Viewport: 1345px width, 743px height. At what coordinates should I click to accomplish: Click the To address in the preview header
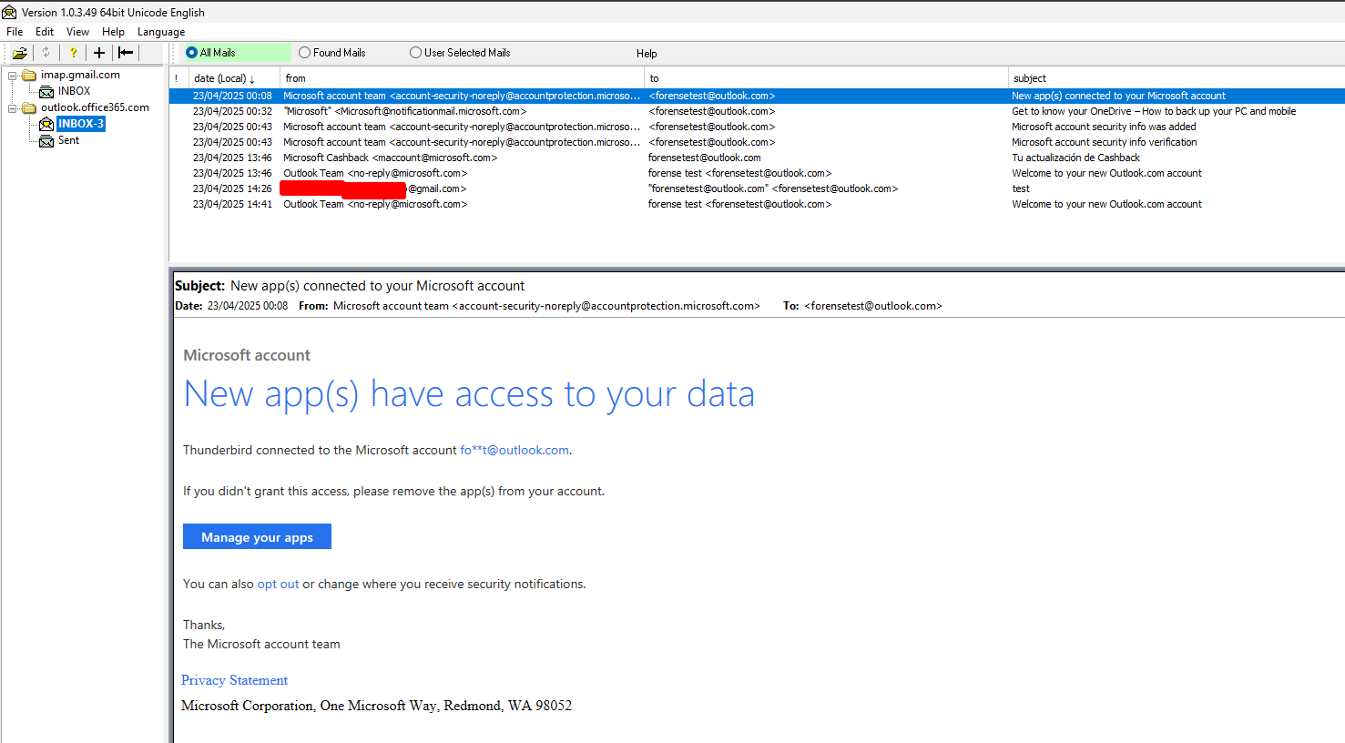point(873,306)
